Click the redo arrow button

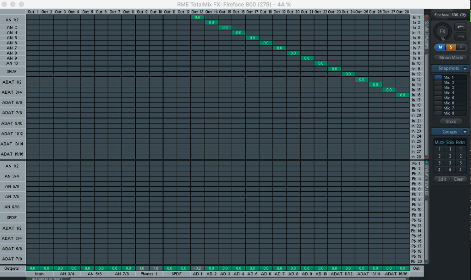[x=460, y=37]
